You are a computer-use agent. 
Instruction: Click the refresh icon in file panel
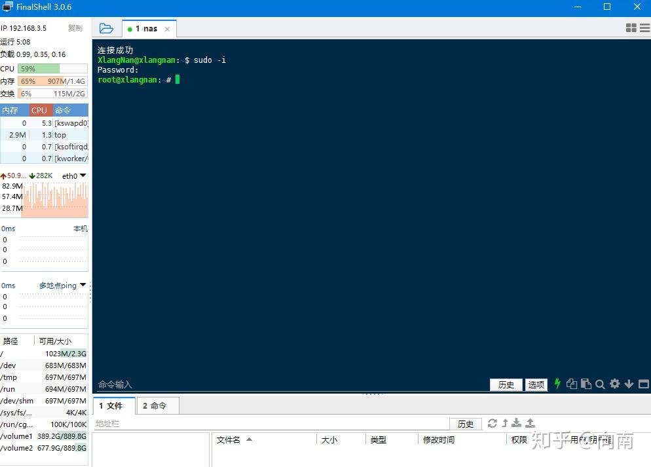point(493,424)
